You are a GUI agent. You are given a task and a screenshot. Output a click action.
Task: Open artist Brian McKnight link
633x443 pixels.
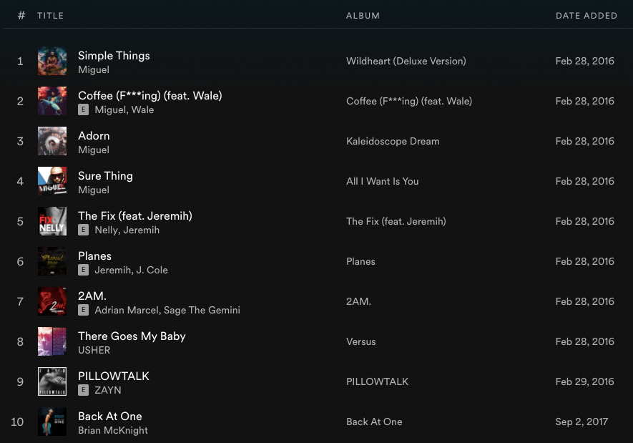[113, 431]
